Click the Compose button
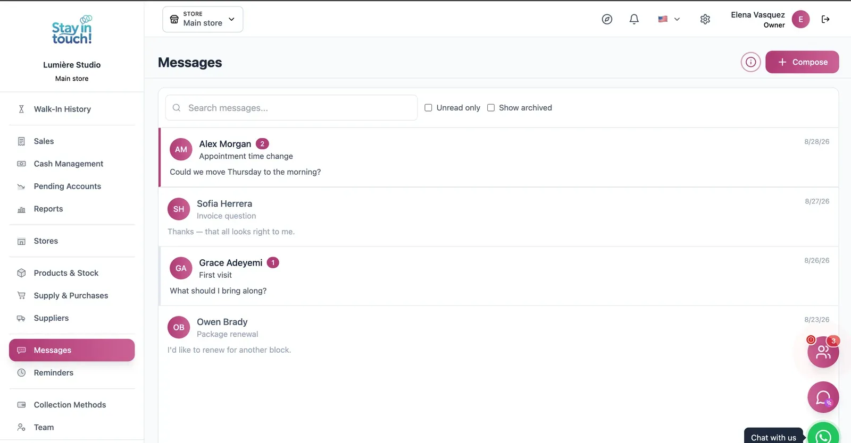 (802, 62)
